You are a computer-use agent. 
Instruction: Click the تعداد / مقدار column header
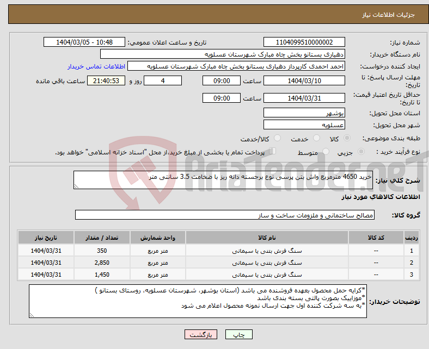pos(102,238)
